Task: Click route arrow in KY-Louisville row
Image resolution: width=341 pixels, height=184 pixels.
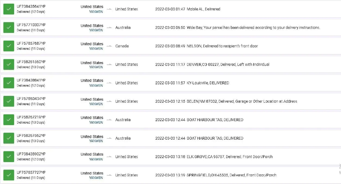Action: (109, 83)
